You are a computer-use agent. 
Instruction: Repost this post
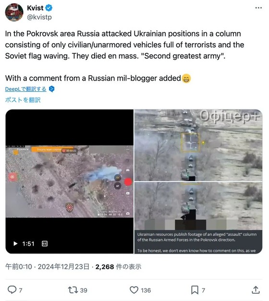click(73, 290)
